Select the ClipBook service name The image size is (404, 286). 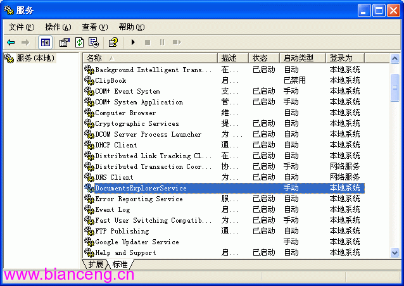[111, 80]
